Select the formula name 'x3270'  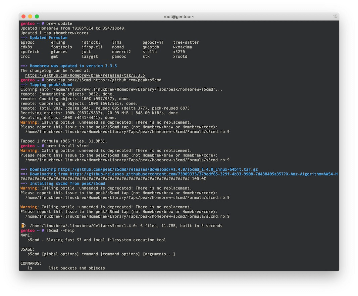179,52
